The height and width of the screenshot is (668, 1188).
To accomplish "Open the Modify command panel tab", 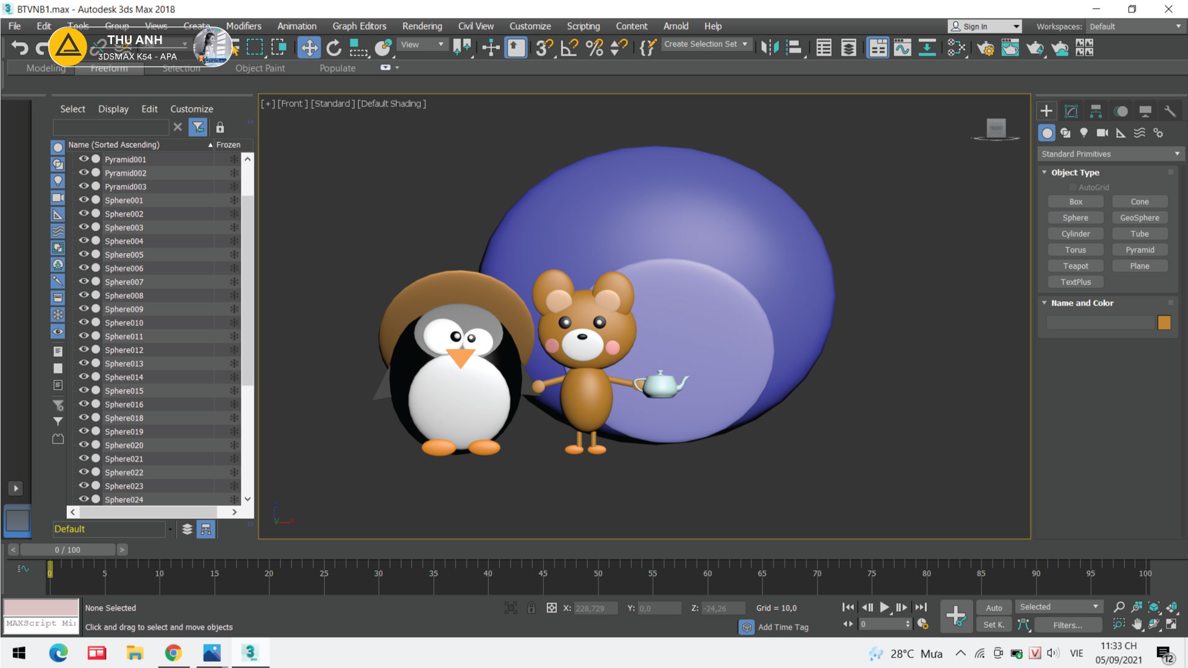I will [1071, 111].
